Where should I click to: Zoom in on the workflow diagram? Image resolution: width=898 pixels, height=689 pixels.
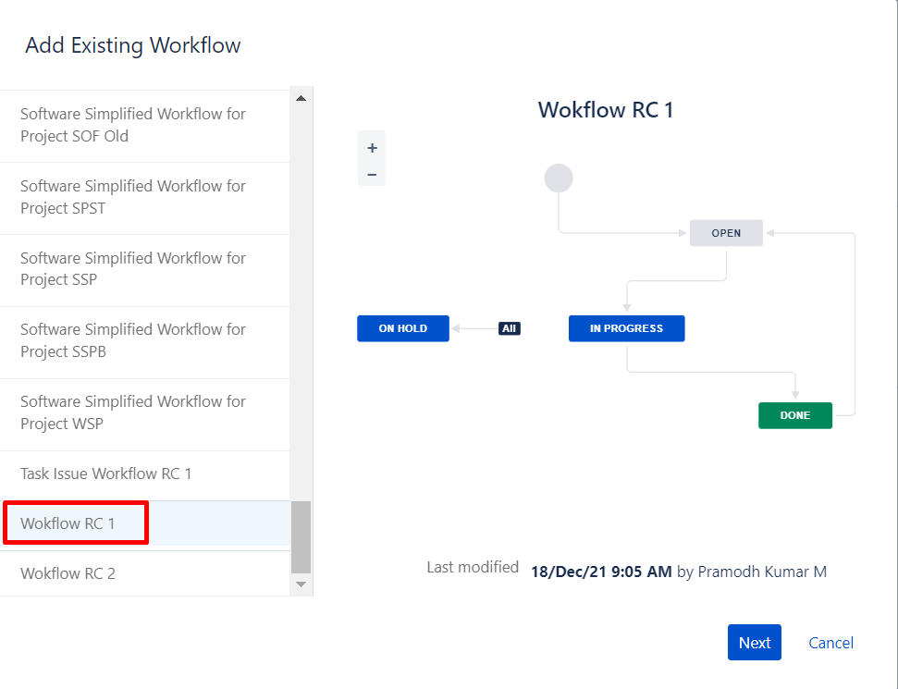tap(372, 148)
